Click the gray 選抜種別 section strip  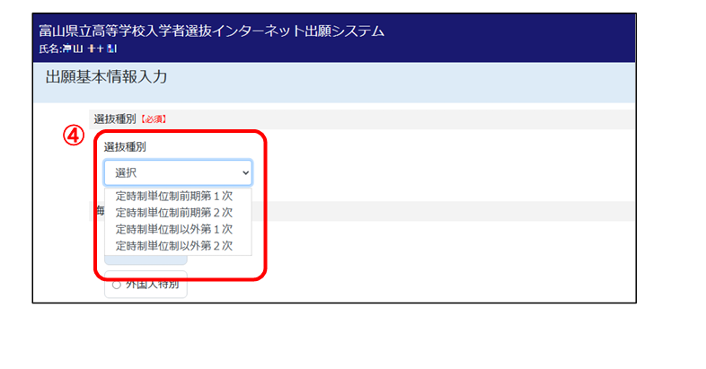pyautogui.click(x=404, y=119)
